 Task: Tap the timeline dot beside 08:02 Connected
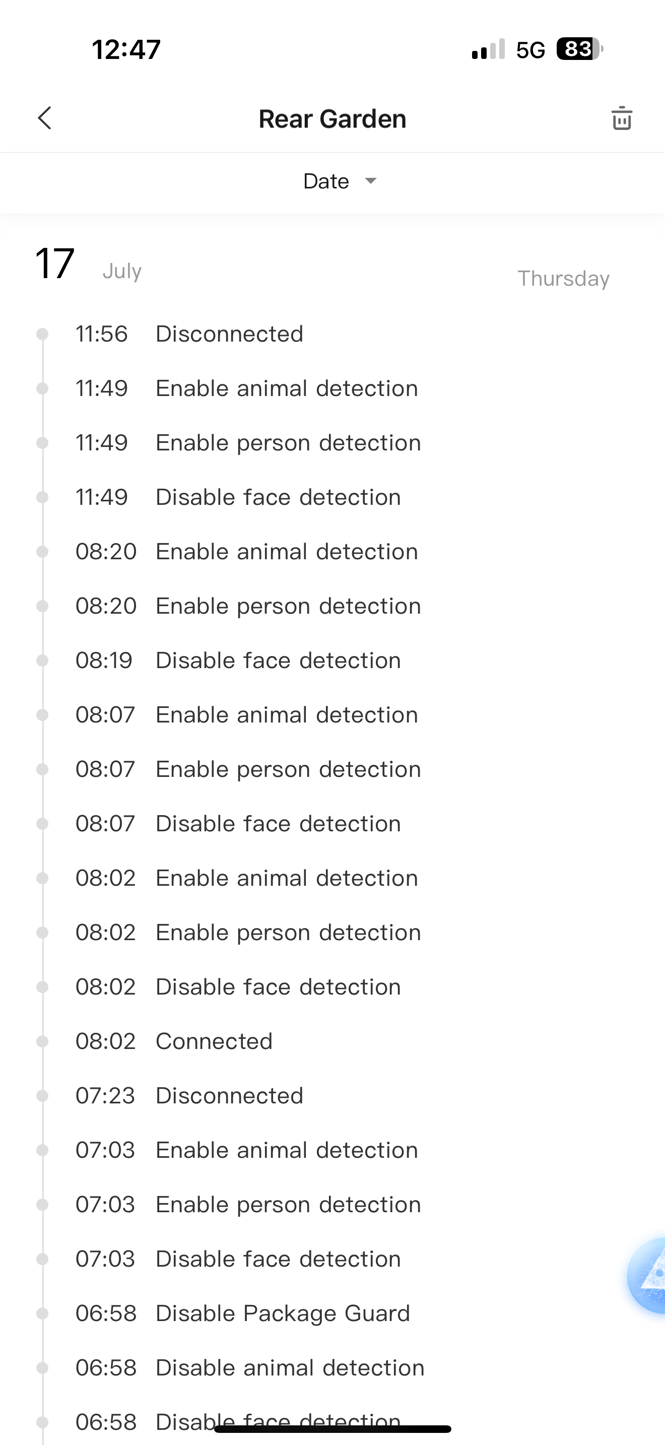coord(42,1041)
